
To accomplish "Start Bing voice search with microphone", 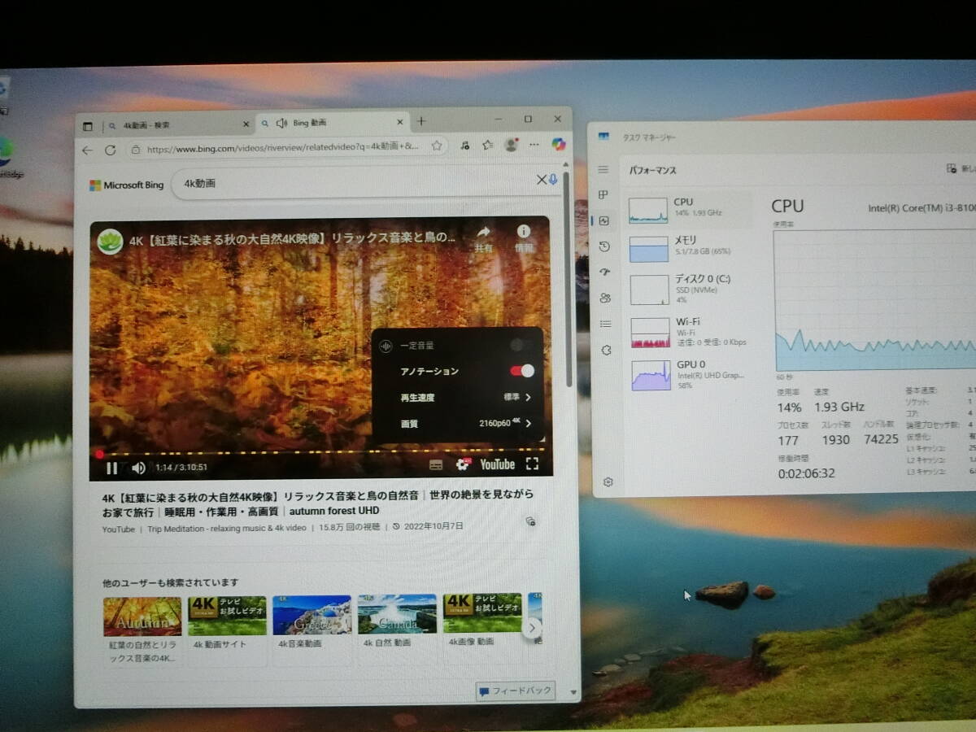I will point(553,180).
